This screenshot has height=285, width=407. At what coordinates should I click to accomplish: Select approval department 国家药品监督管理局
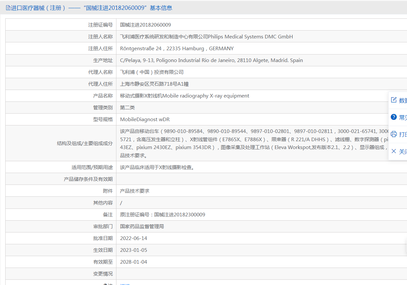point(142,226)
